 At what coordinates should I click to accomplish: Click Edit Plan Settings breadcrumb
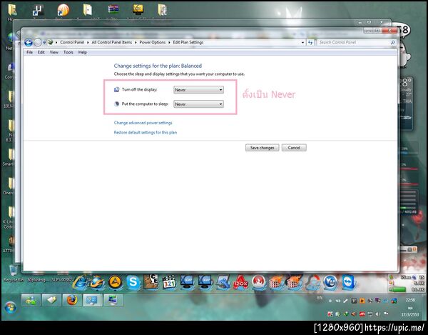pyautogui.click(x=188, y=42)
